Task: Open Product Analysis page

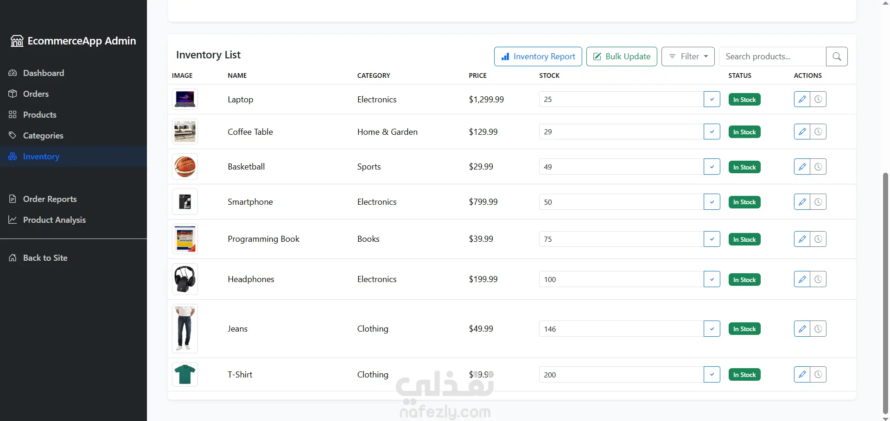Action: pos(73,220)
